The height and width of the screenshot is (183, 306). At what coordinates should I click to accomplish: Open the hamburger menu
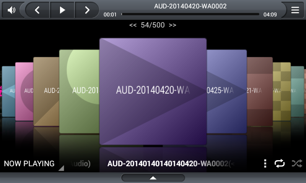pyautogui.click(x=295, y=10)
